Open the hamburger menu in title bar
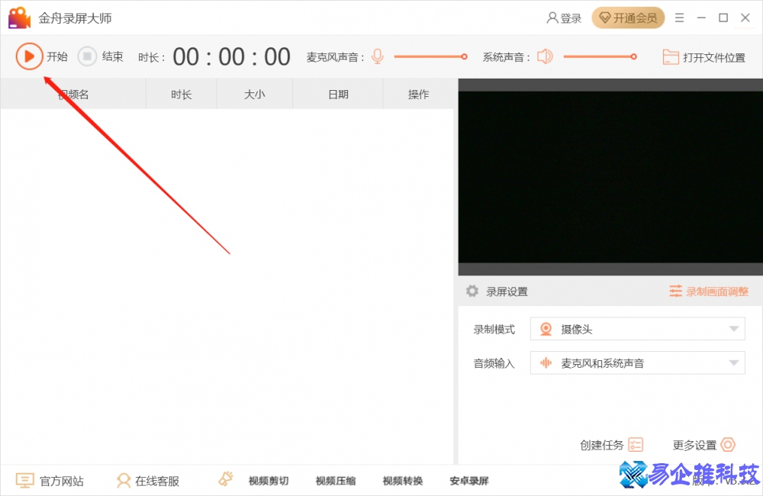This screenshot has width=763, height=496. coord(679,17)
